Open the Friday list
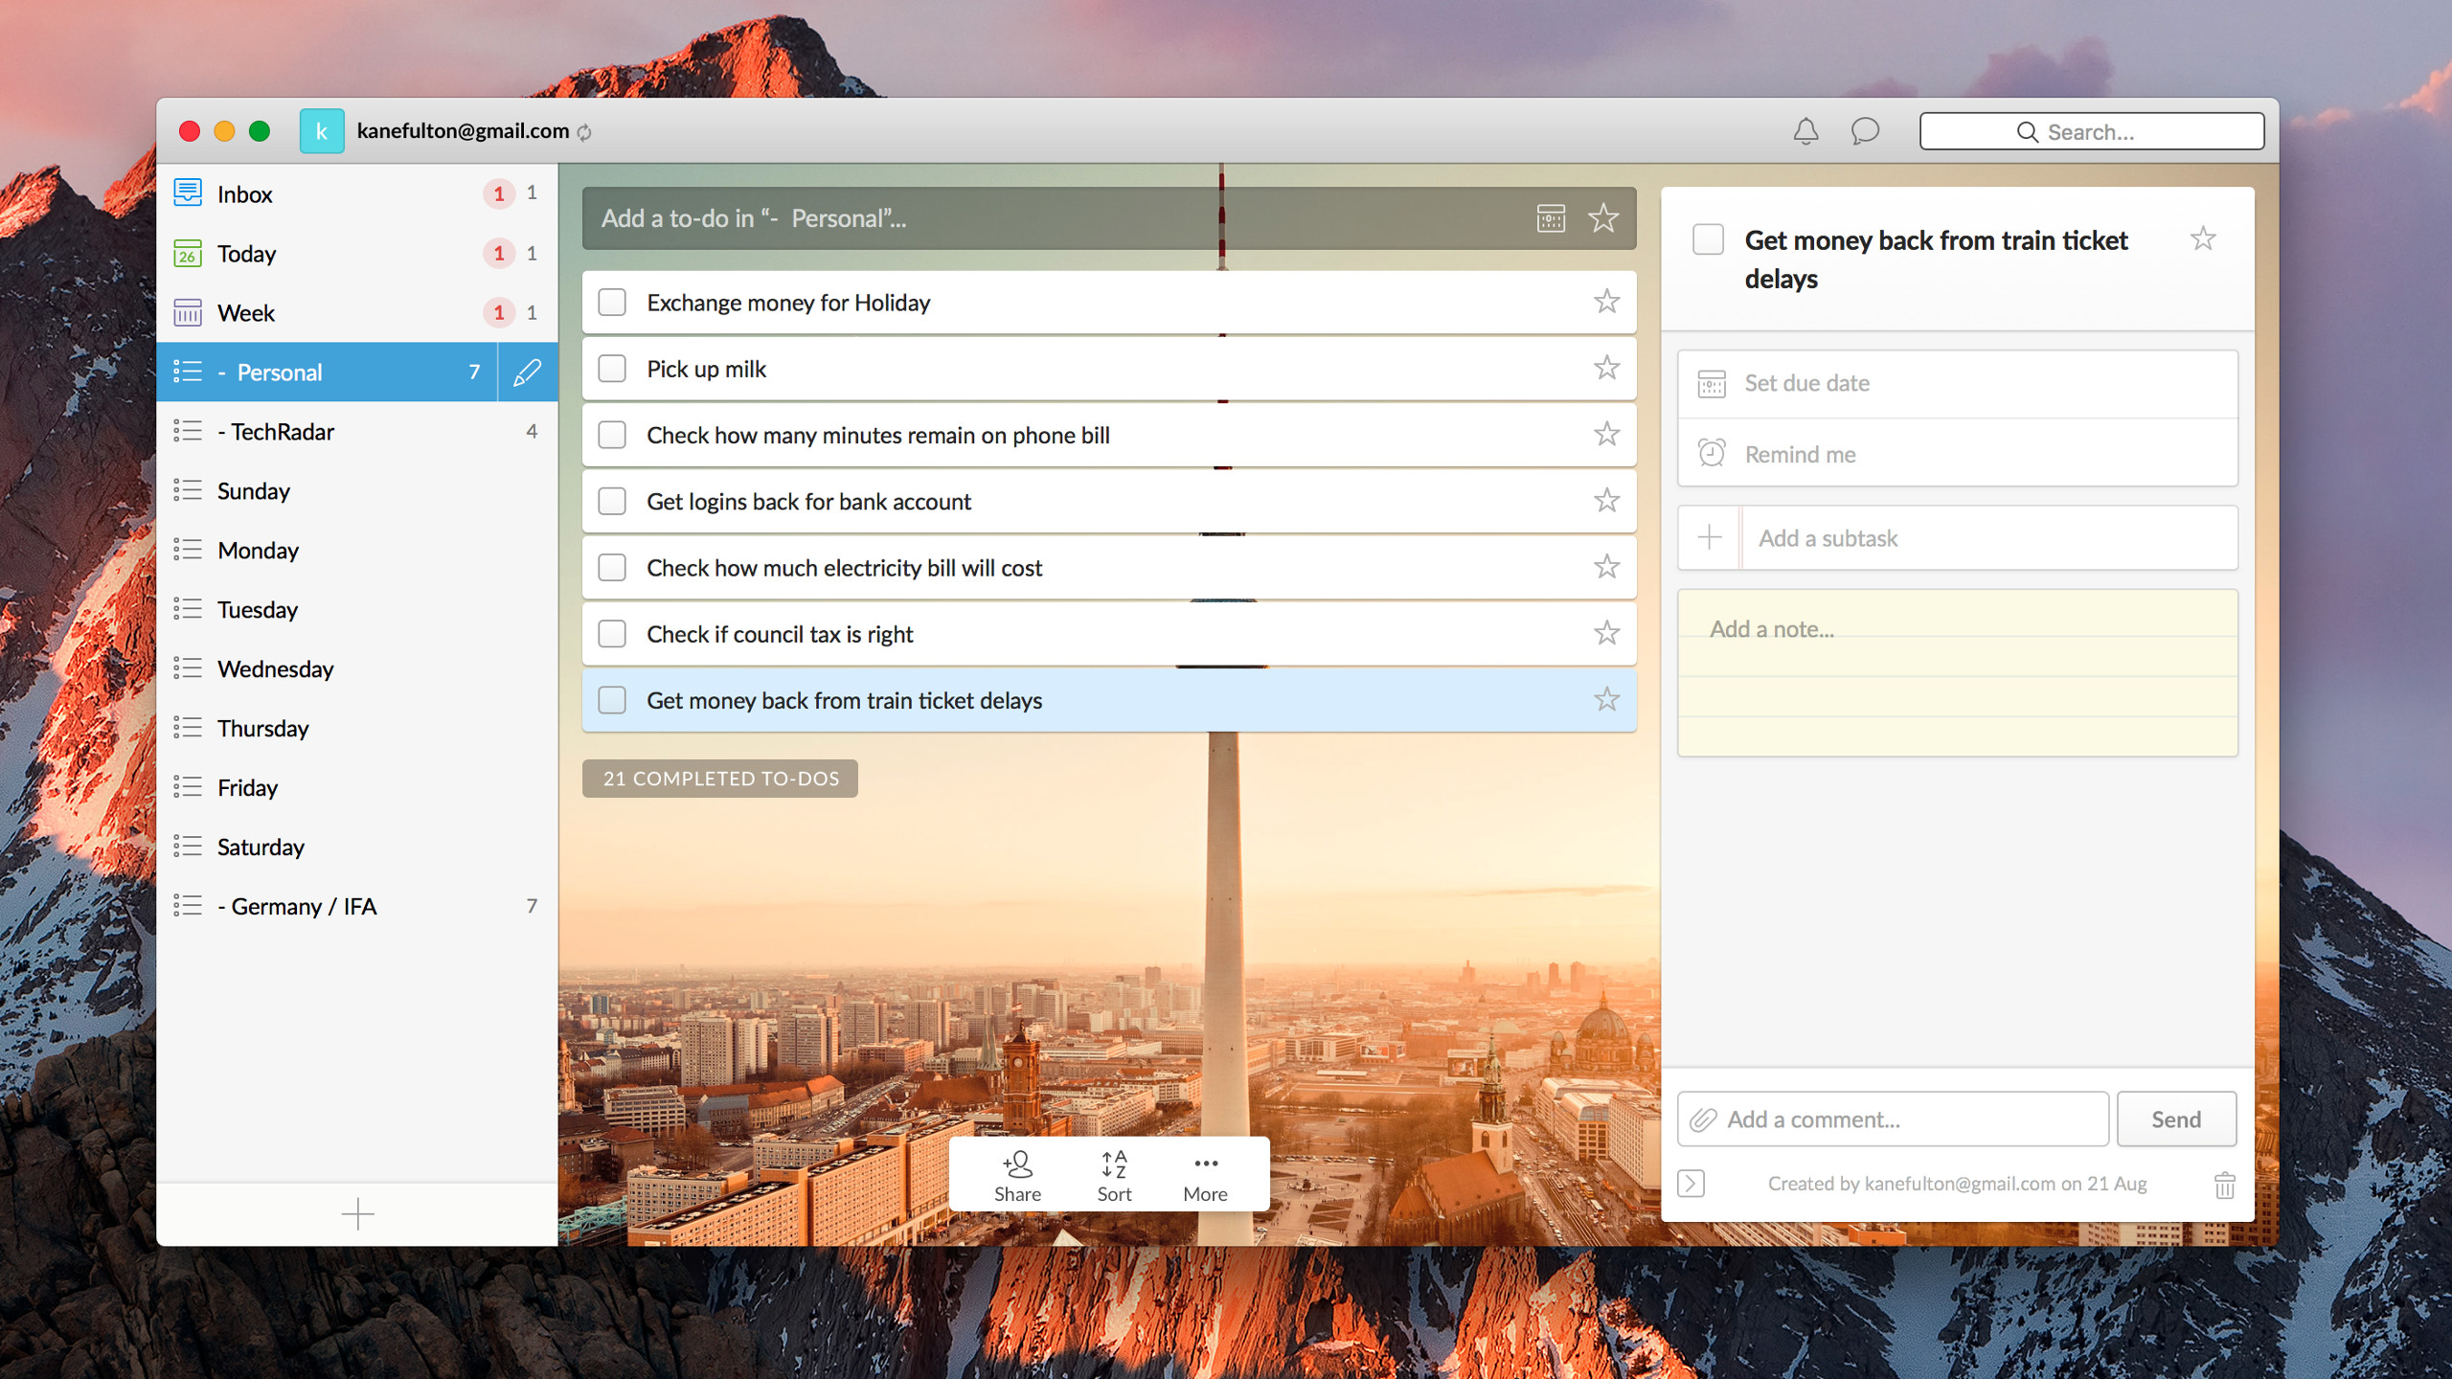This screenshot has height=1379, width=2452. [x=357, y=787]
